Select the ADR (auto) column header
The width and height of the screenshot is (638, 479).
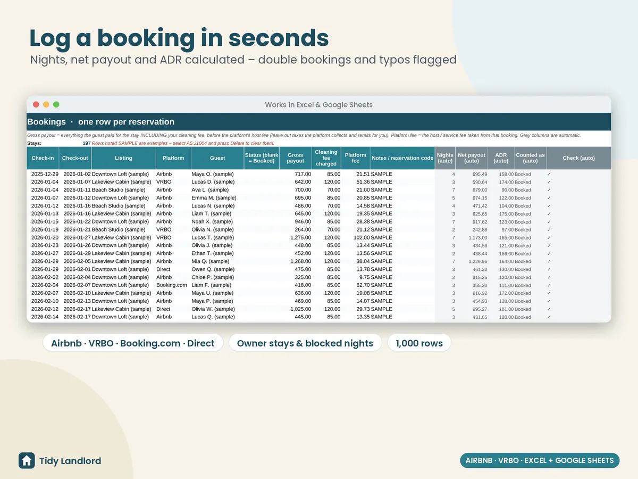(x=501, y=158)
